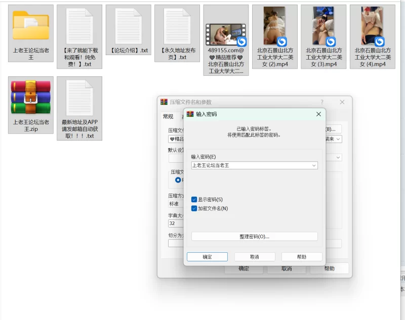This screenshot has width=405, height=320.
Task: Expand the 输入密码(E) combo box dropdown arrow
Action: 314,165
